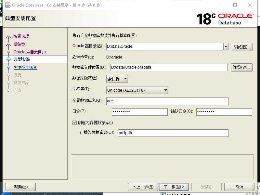
Task: Click the pluggable database name field
Action: pyautogui.click(x=173, y=133)
